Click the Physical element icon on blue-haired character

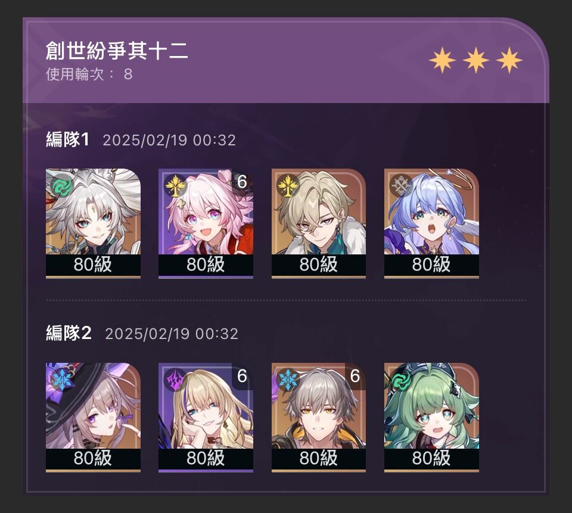coord(400,186)
